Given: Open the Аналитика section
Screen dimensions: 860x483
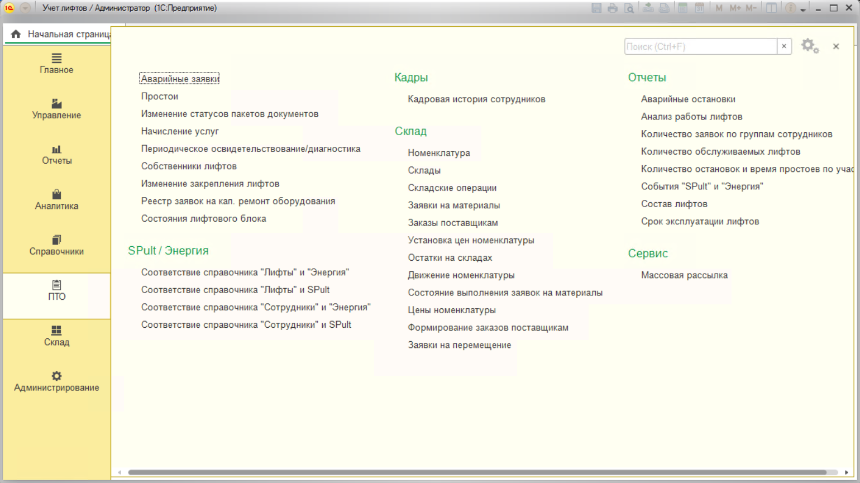Looking at the screenshot, I should pos(56,200).
